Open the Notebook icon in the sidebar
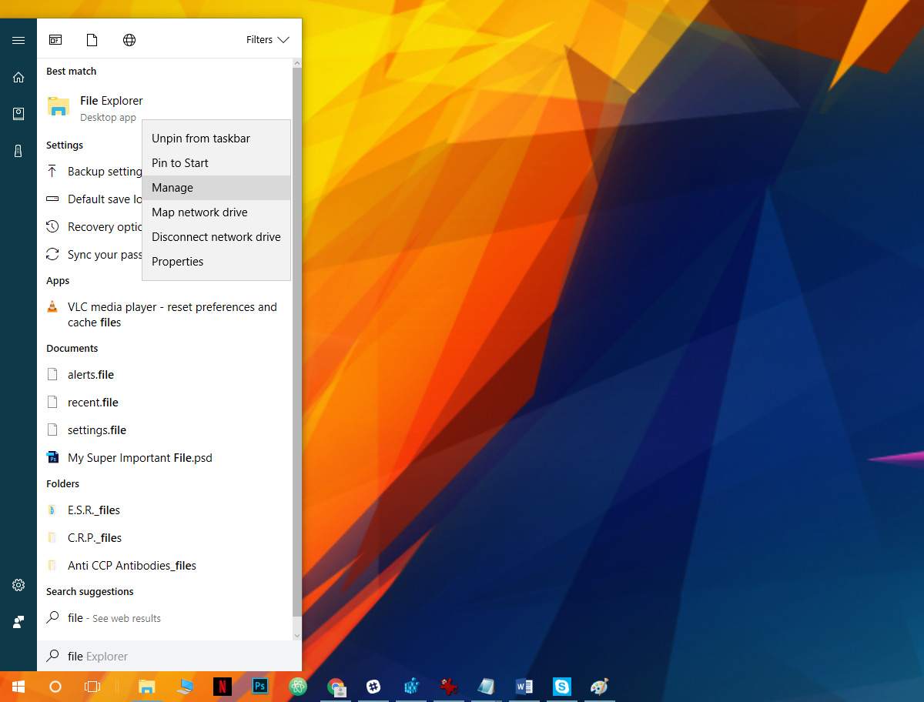Viewport: 924px width, 702px height. point(18,114)
